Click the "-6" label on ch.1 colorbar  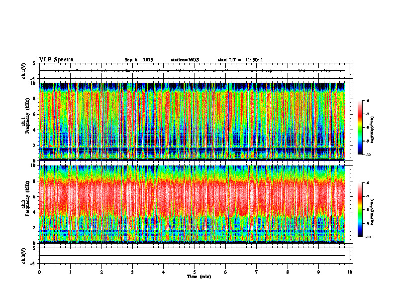coord(367,101)
